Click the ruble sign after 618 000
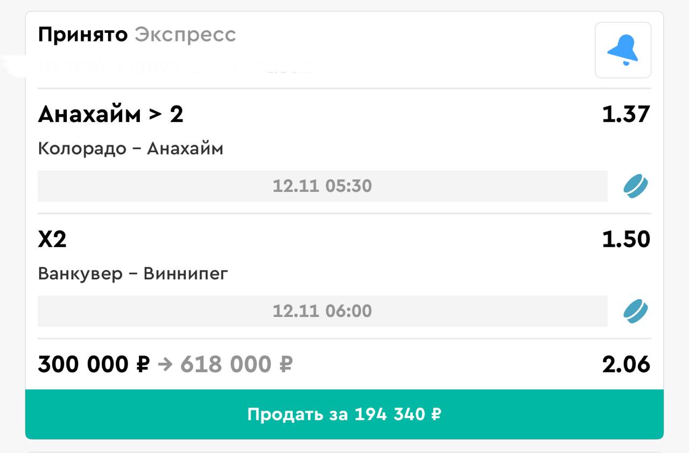Image resolution: width=689 pixels, height=453 pixels. point(285,365)
